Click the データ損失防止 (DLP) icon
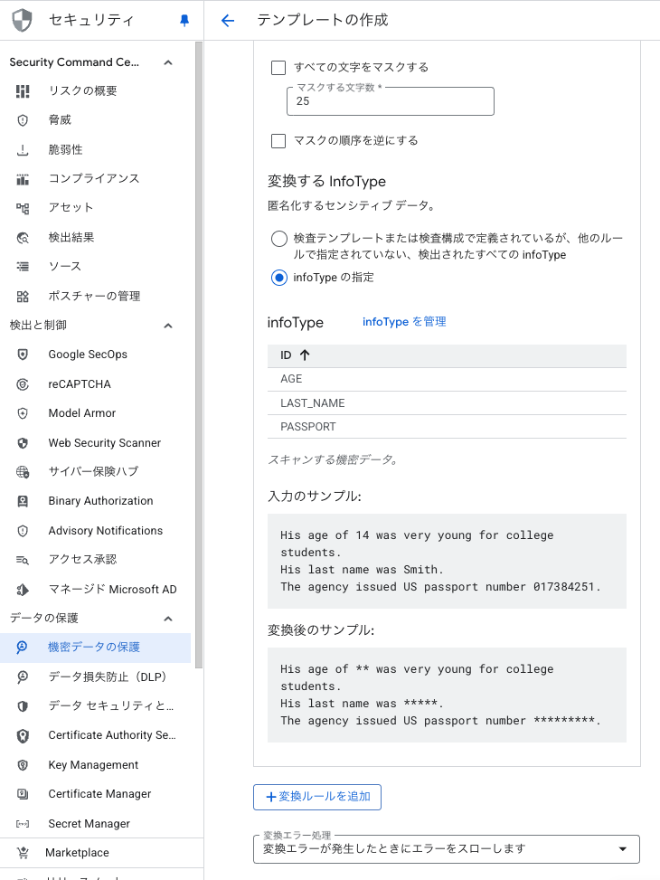The width and height of the screenshot is (660, 880). [x=23, y=677]
